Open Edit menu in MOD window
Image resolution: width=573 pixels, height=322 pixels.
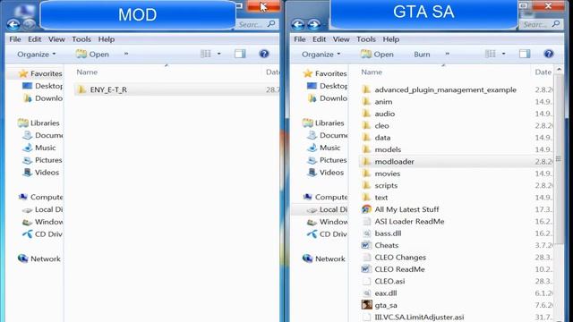click(x=34, y=39)
